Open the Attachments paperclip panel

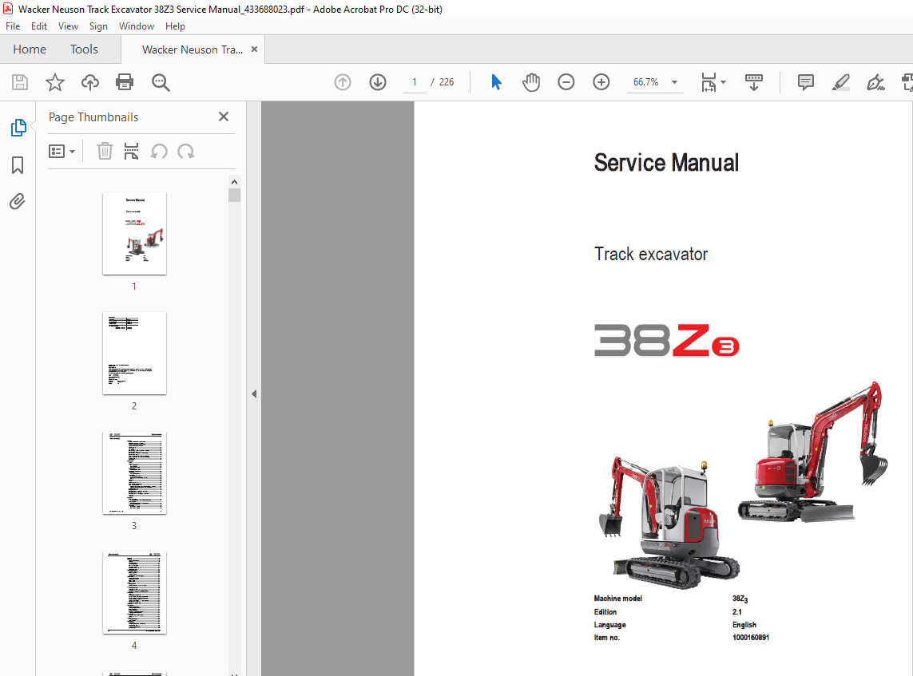(x=18, y=202)
